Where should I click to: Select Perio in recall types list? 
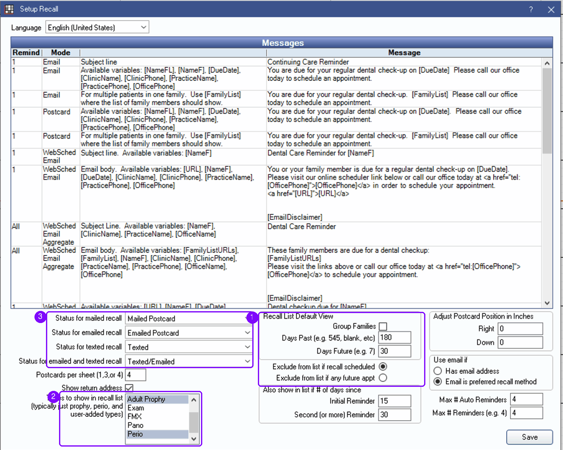157,434
